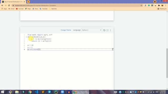Open the editor's more options menu
The image size is (168, 94).
pyautogui.click(x=111, y=30)
